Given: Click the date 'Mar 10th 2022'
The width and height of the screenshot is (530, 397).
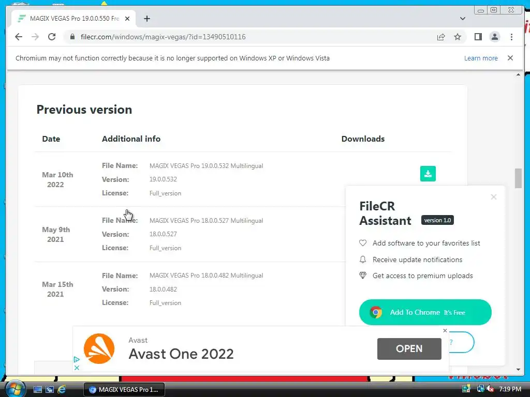Looking at the screenshot, I should 57,179.
